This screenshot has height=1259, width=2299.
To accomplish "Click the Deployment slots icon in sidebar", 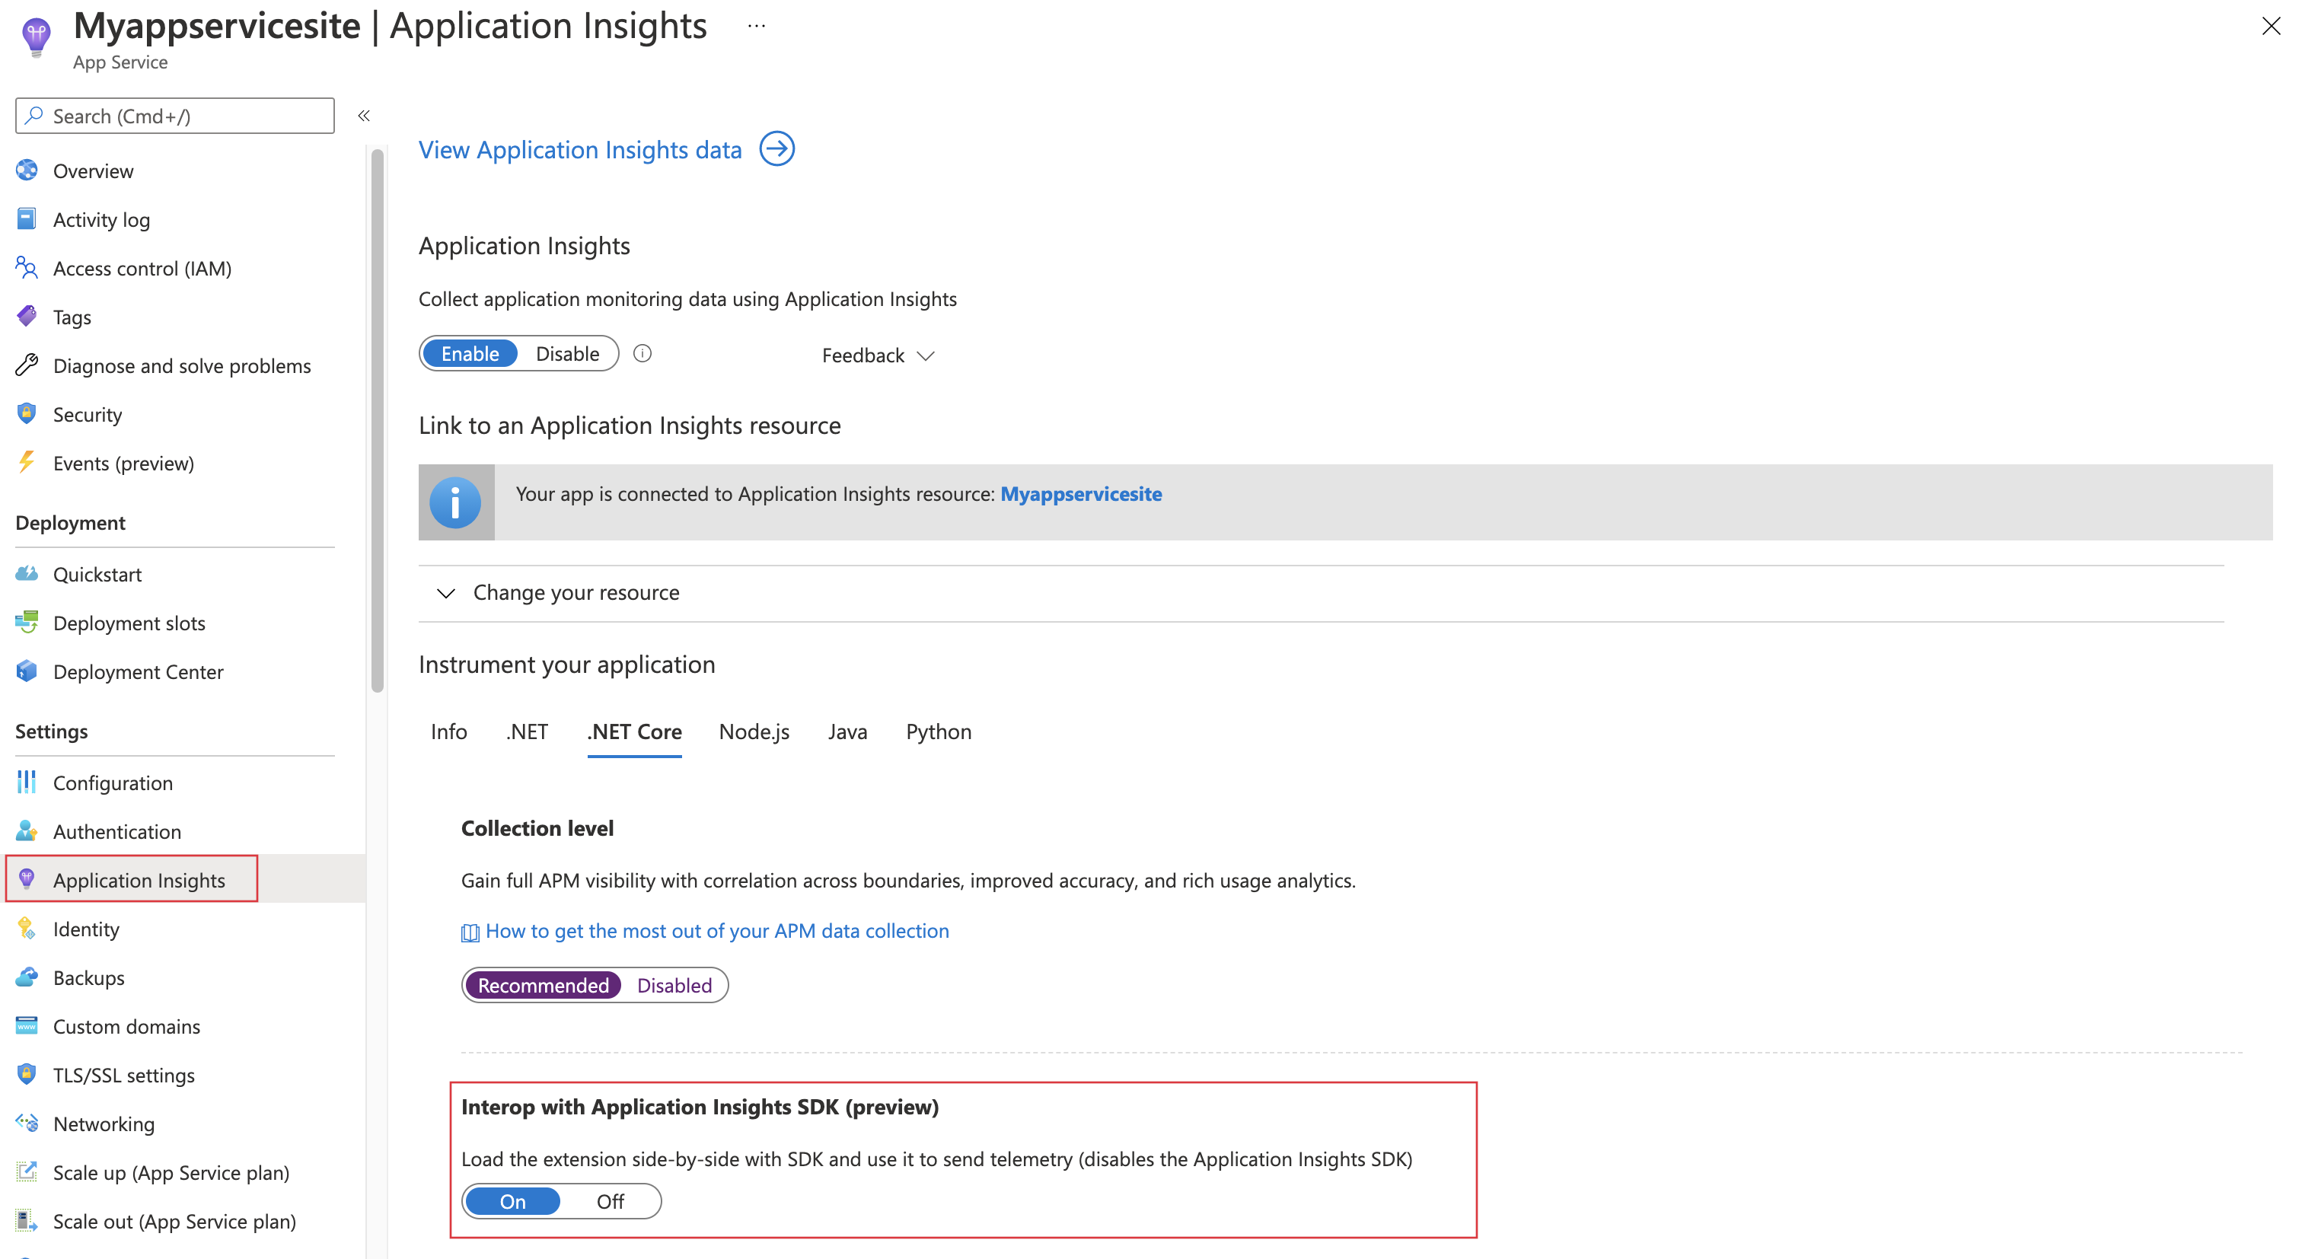I will point(28,622).
